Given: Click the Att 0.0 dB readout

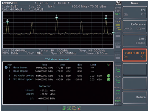Looking at the screenshot, I should click(36, 10).
